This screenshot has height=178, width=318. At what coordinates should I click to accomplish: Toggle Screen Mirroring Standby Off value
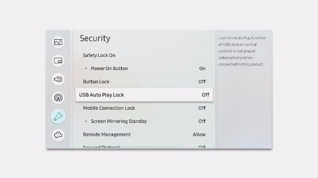tap(202, 121)
